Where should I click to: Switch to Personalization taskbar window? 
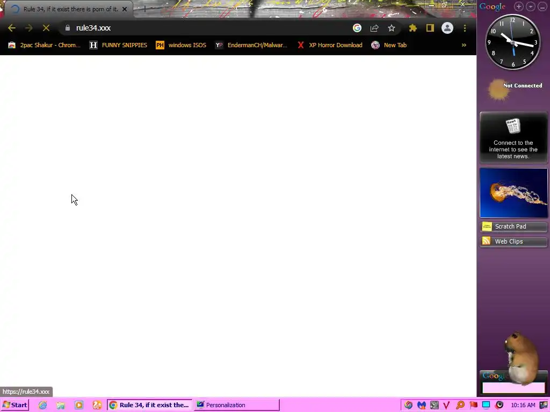pos(237,405)
